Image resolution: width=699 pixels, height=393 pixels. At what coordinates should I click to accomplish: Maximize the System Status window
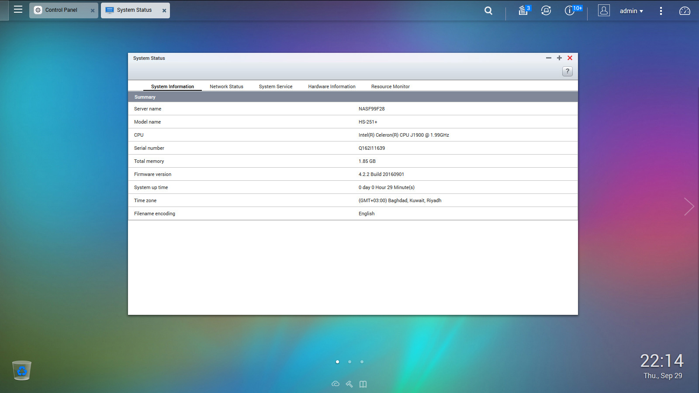(x=559, y=58)
